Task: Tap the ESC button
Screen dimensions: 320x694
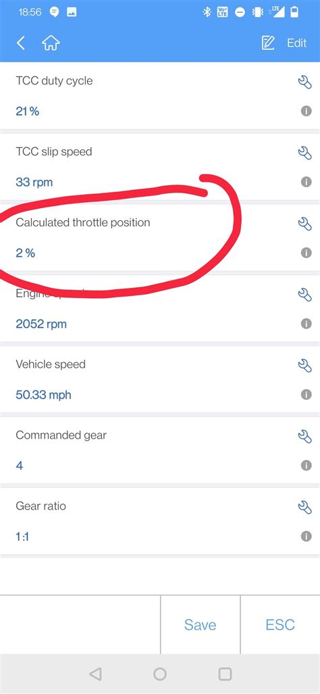Action: (x=280, y=624)
